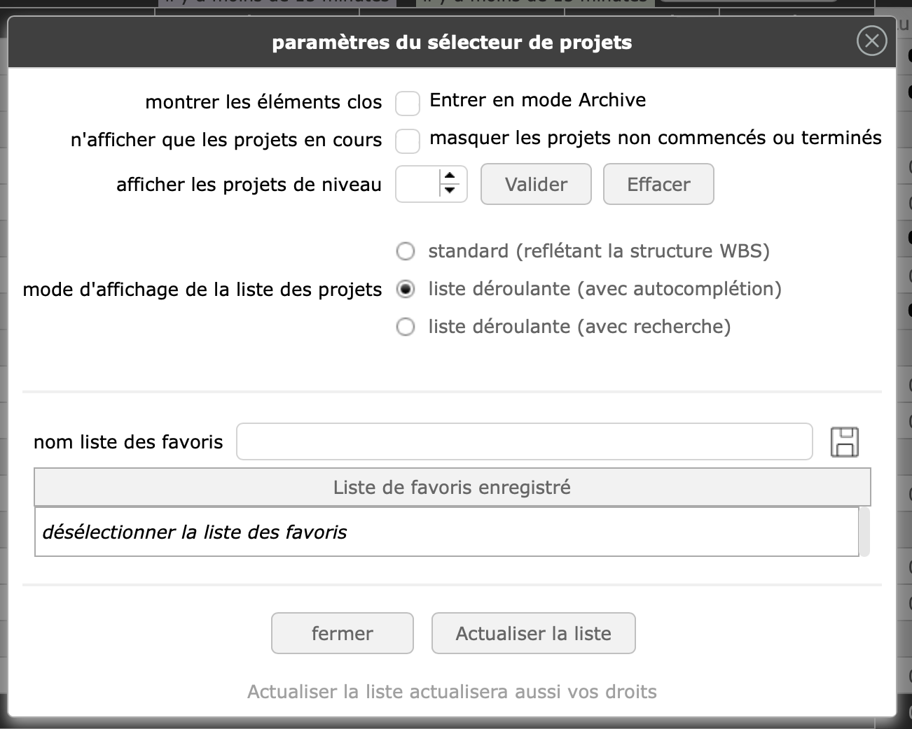Choose 'liste déroulante (avec autocomplétion)' radio option
Image resolution: width=912 pixels, height=729 pixels.
[406, 289]
